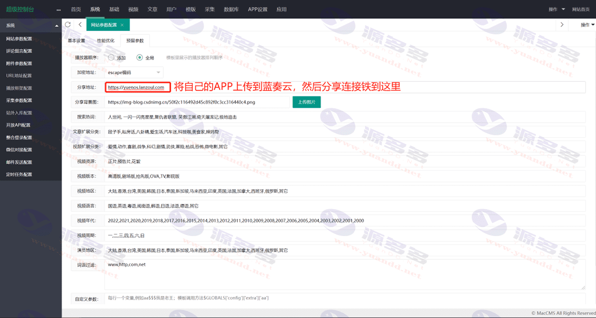Viewport: 596px width, 318px height.
Task: Open 模版 in top navigation
Action: coord(191,9)
